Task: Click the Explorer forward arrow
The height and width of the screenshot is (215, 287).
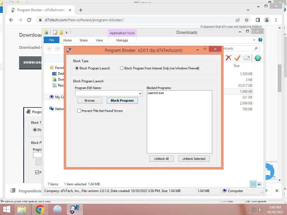Action: (x=57, y=48)
